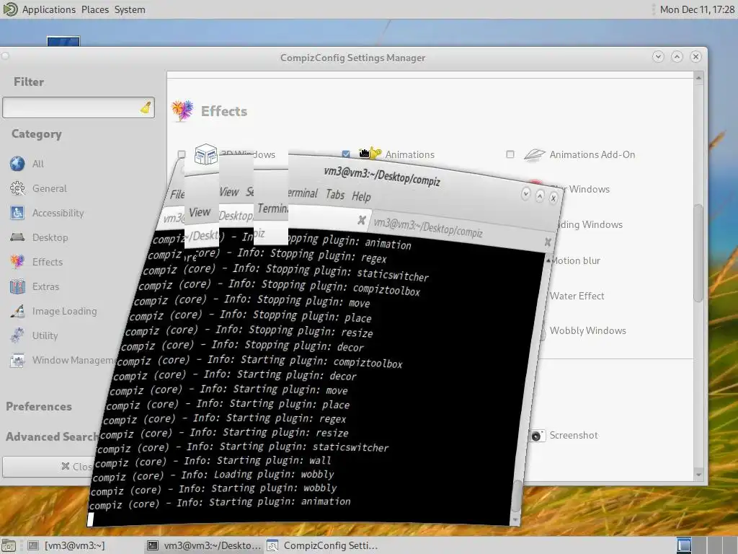The image size is (738, 554).
Task: Click the terminal scrollbar thumb
Action: (x=517, y=495)
